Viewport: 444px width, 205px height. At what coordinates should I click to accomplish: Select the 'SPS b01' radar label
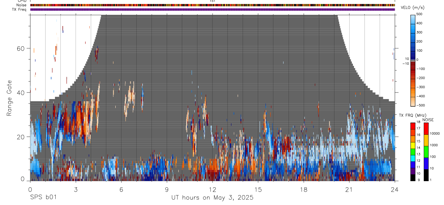pos(43,198)
